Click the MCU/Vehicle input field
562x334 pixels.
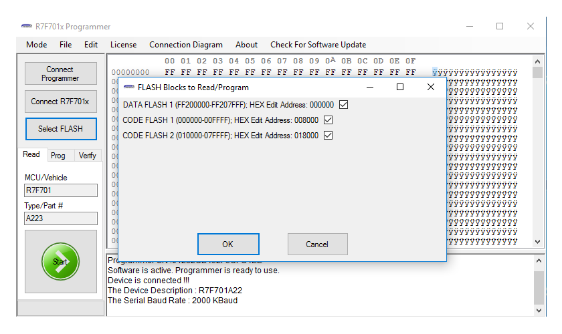pos(61,190)
